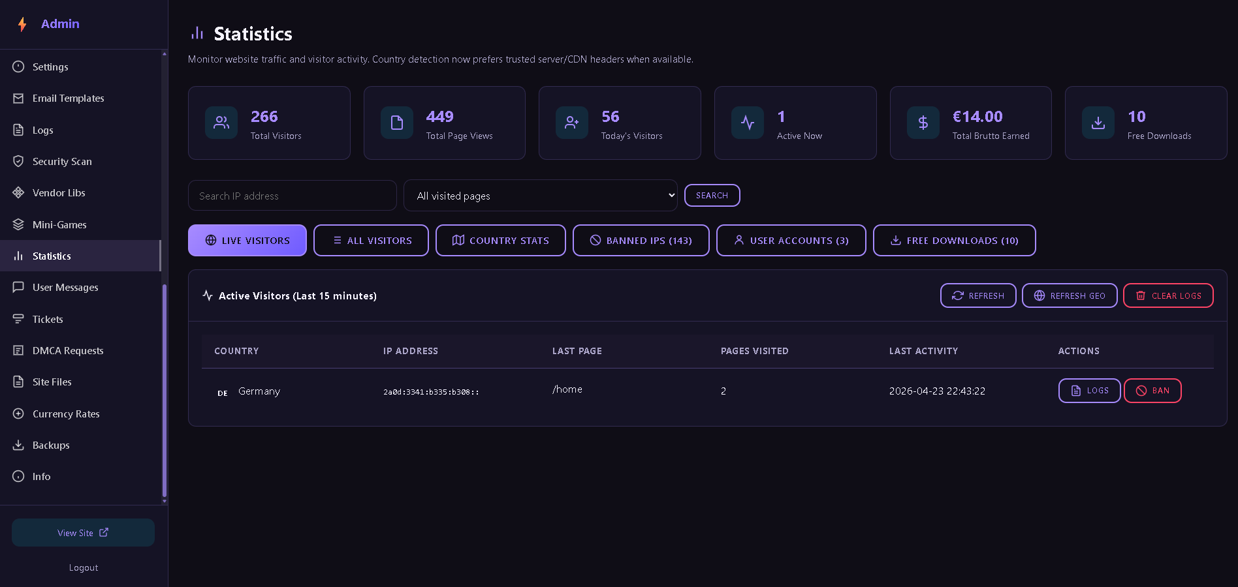
Task: Ban the Germany visitor IP
Action: pos(1152,391)
